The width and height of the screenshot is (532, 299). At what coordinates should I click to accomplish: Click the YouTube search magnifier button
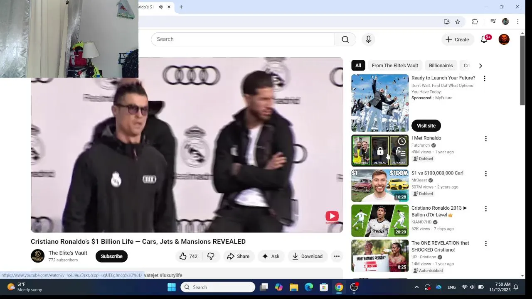tap(345, 39)
